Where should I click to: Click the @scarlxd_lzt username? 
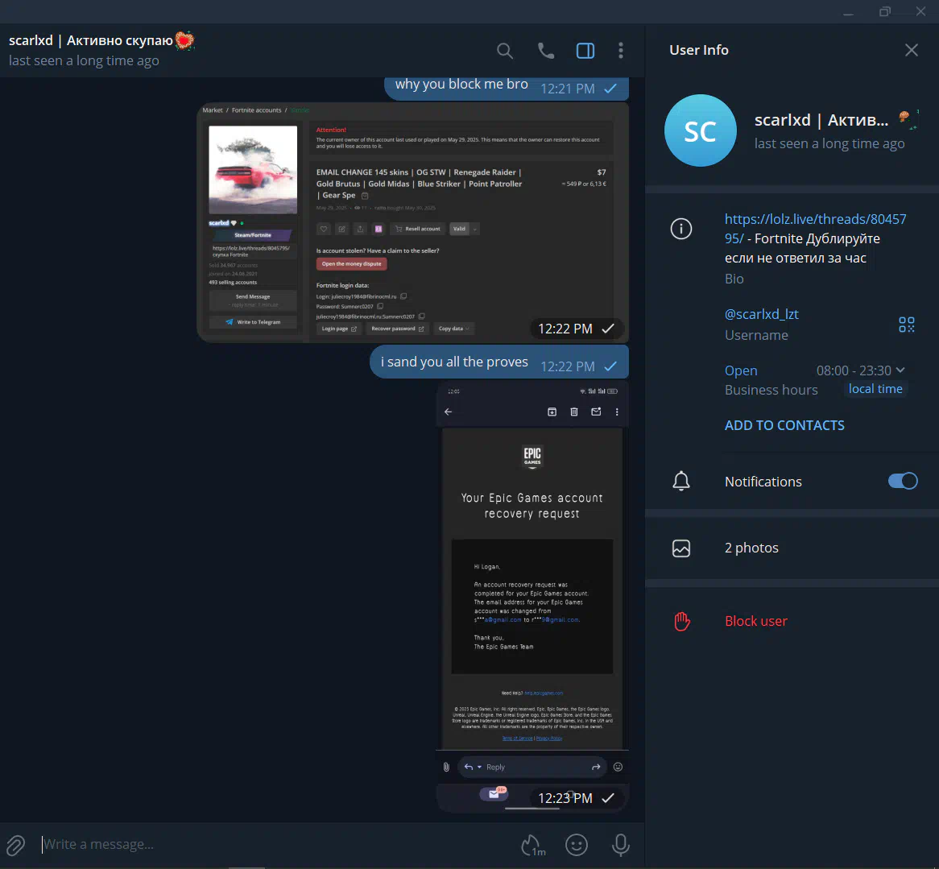761,314
